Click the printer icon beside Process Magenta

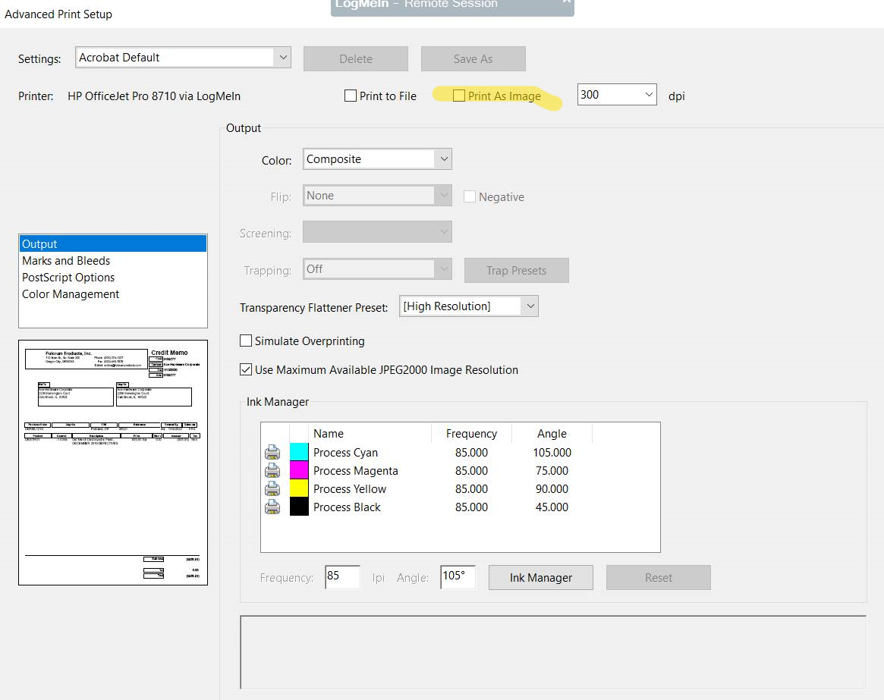[x=272, y=471]
